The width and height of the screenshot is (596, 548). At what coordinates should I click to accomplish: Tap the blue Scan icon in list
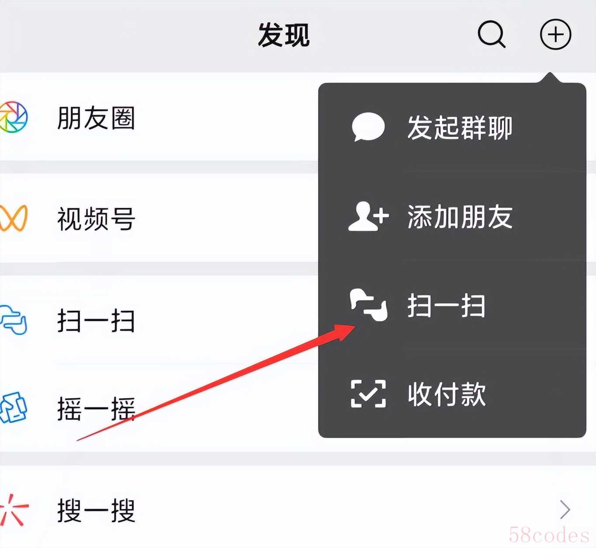[13, 320]
